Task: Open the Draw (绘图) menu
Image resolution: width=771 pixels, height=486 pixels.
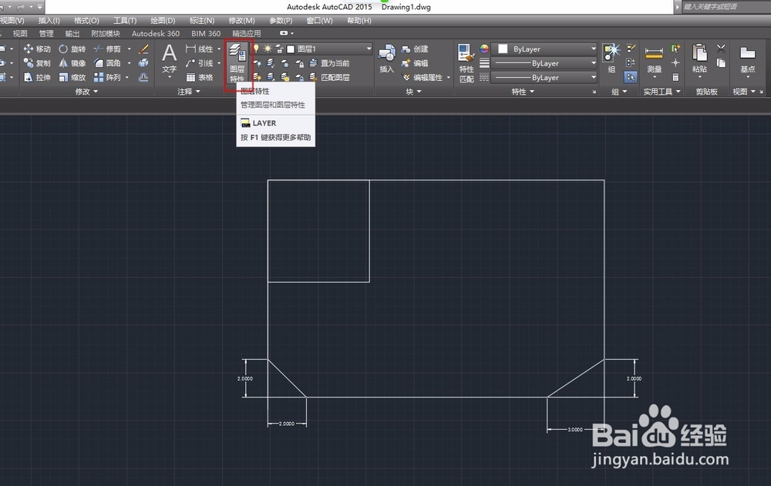Action: tap(163, 21)
